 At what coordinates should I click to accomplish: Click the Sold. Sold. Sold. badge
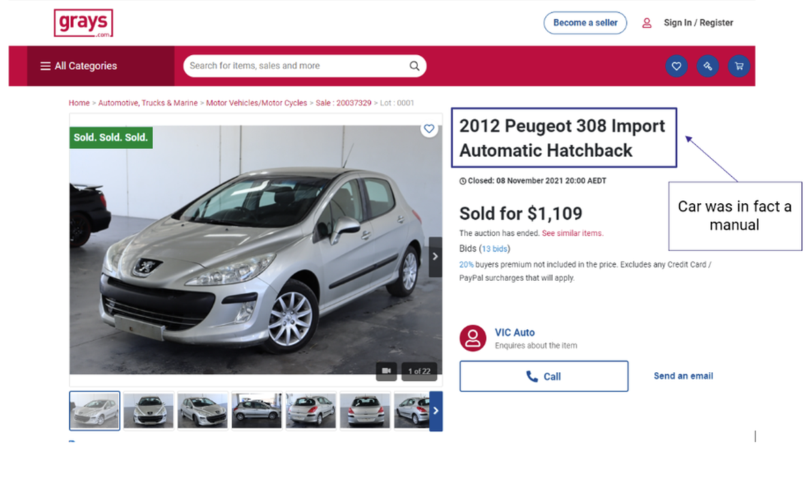[x=110, y=138]
